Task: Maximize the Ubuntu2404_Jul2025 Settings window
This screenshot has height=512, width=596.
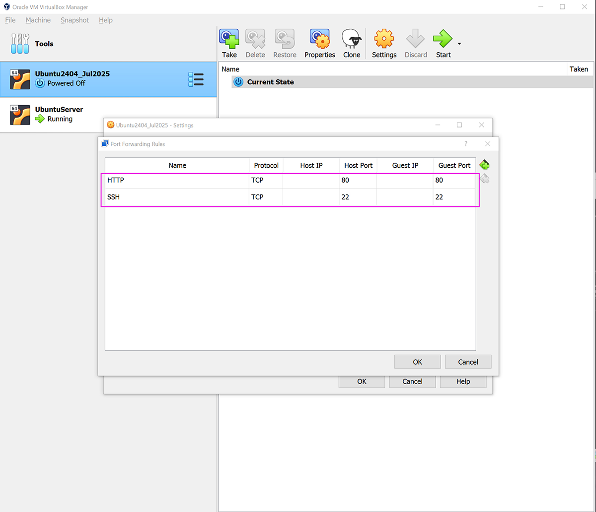Action: (459, 125)
